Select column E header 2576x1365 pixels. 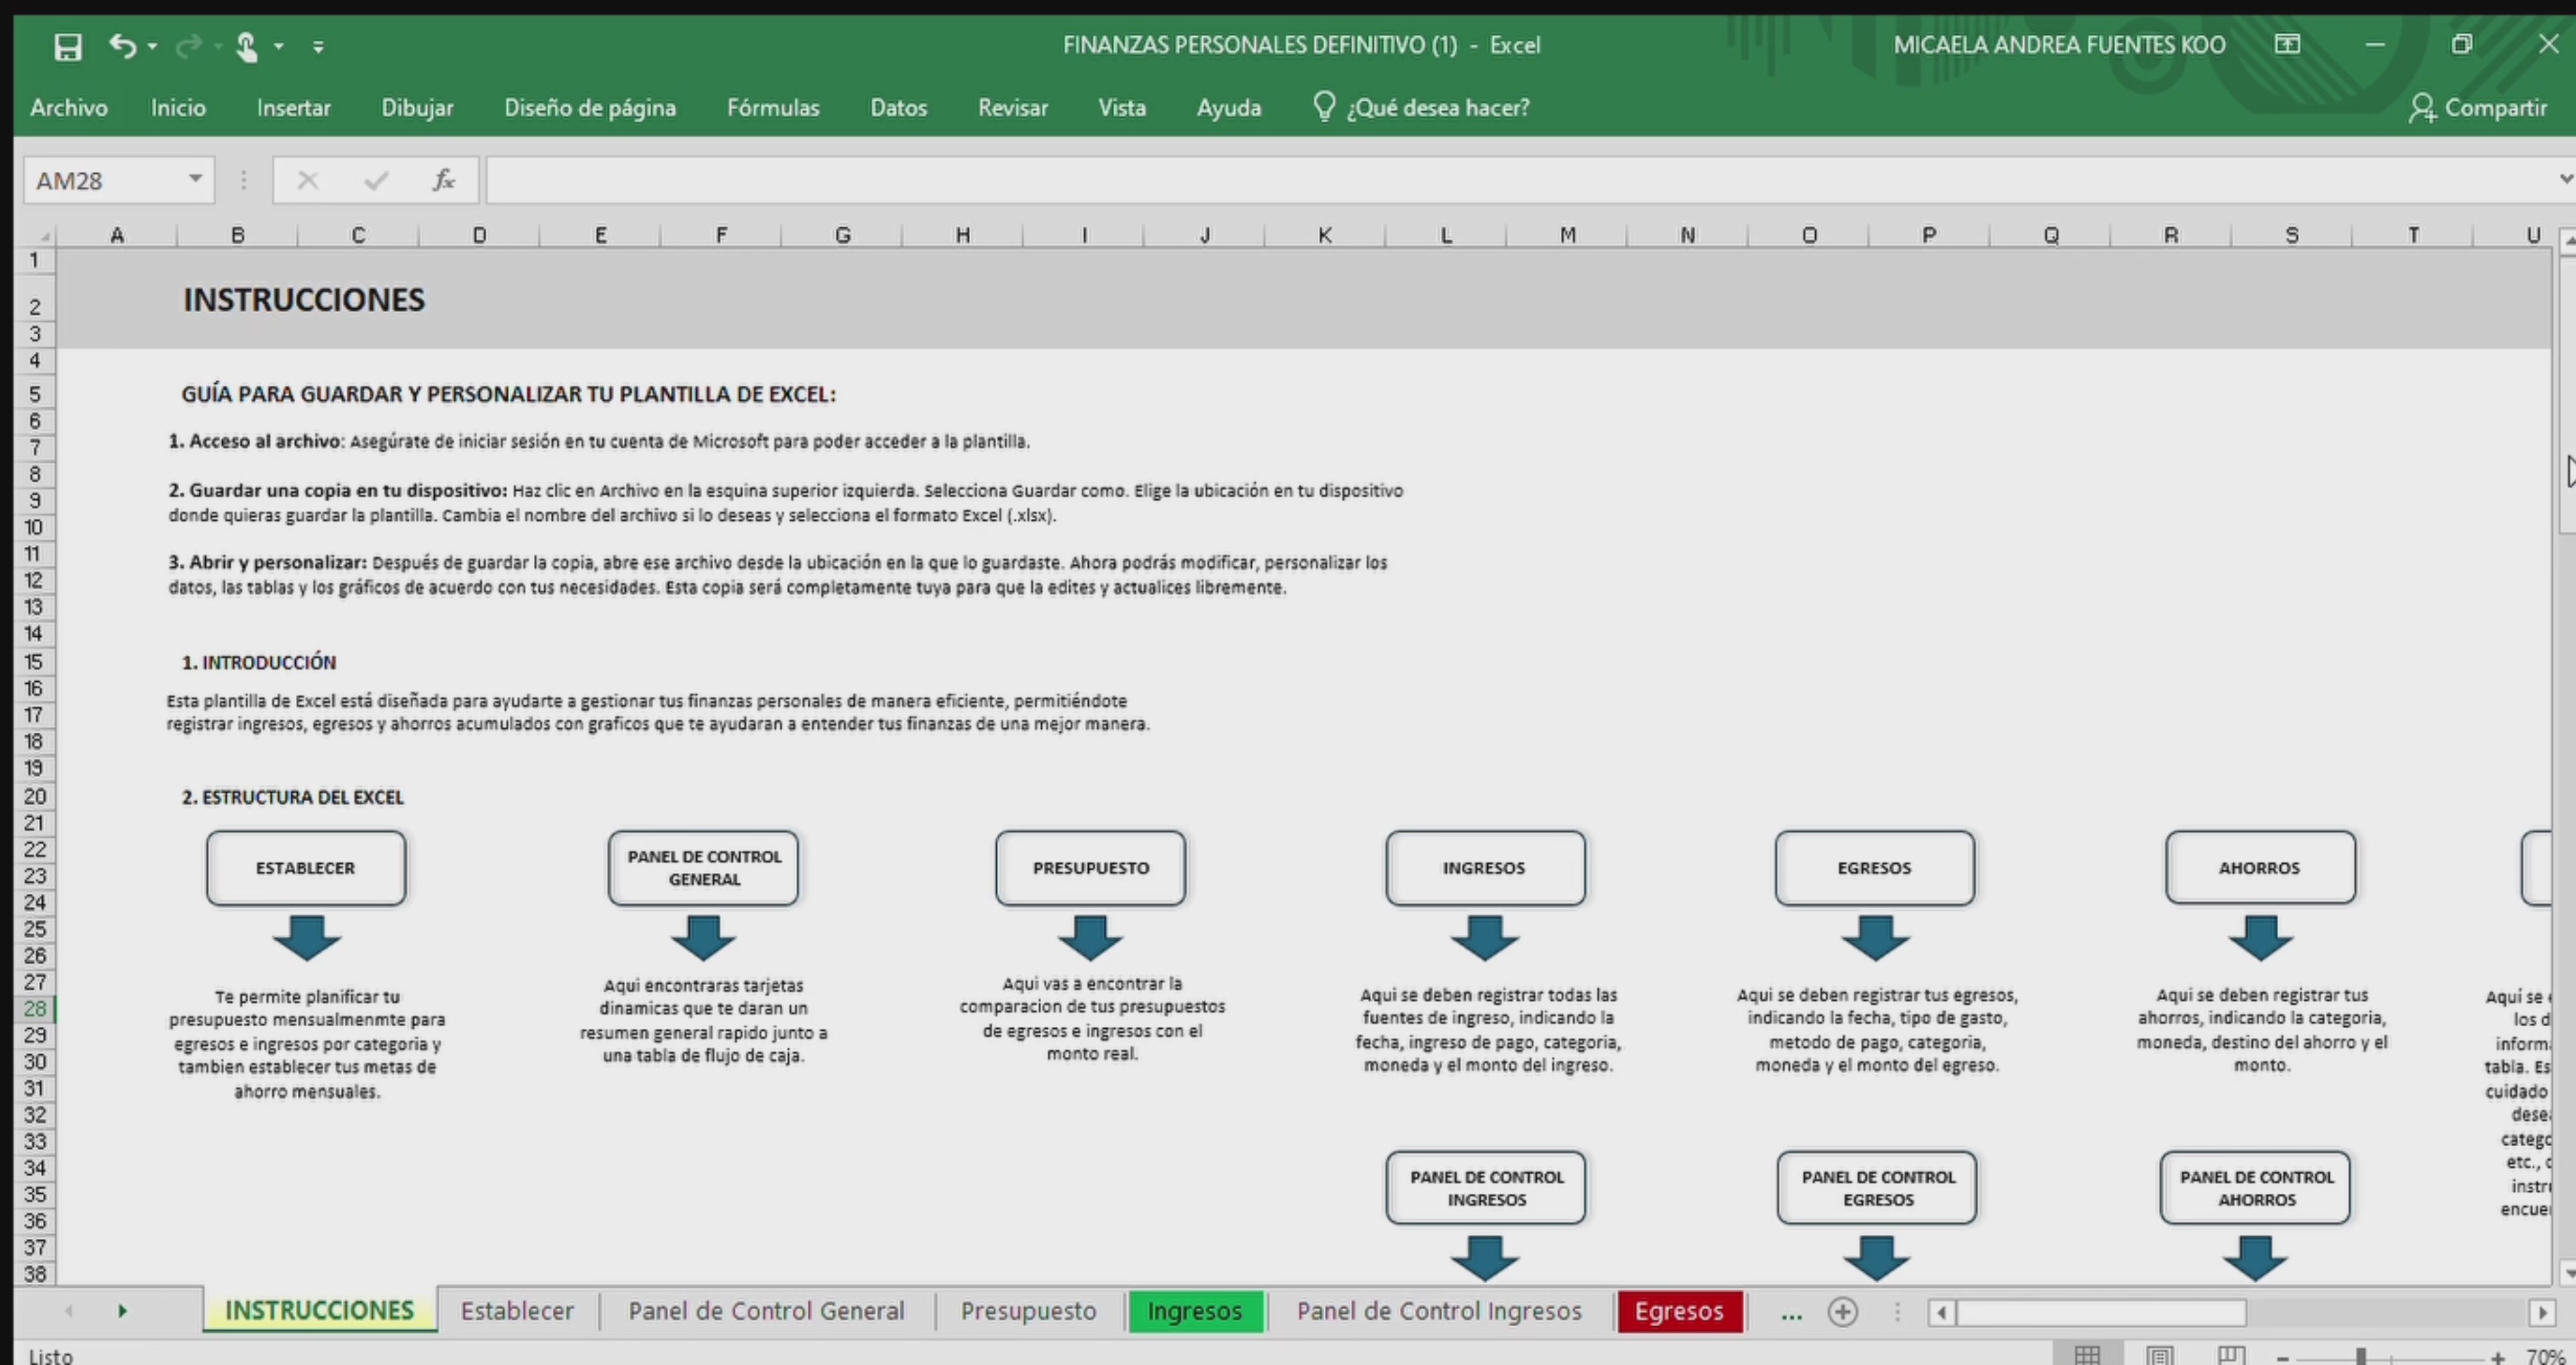point(600,235)
